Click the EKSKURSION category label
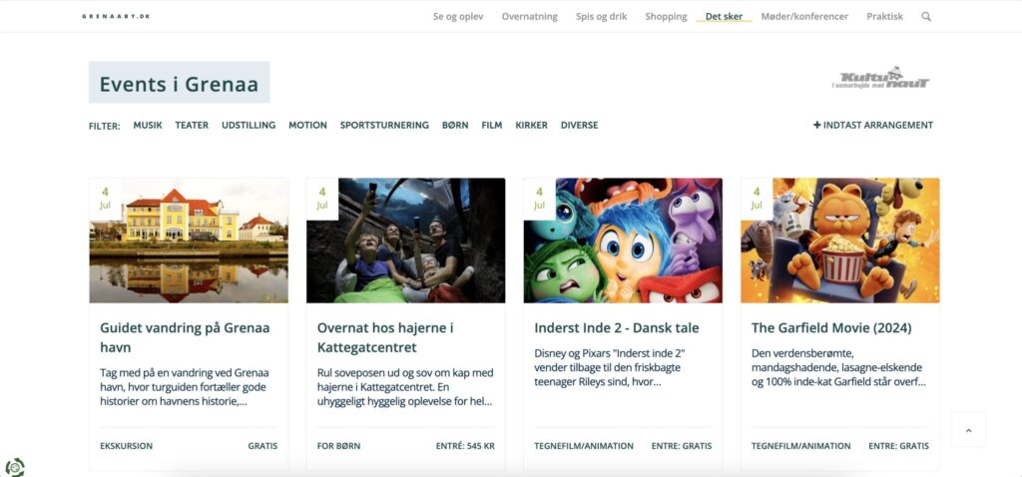 point(127,446)
